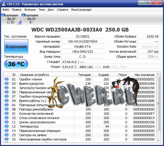
Task: Click the Rotation Rate Неизвестно field
Action: coord(148,46)
